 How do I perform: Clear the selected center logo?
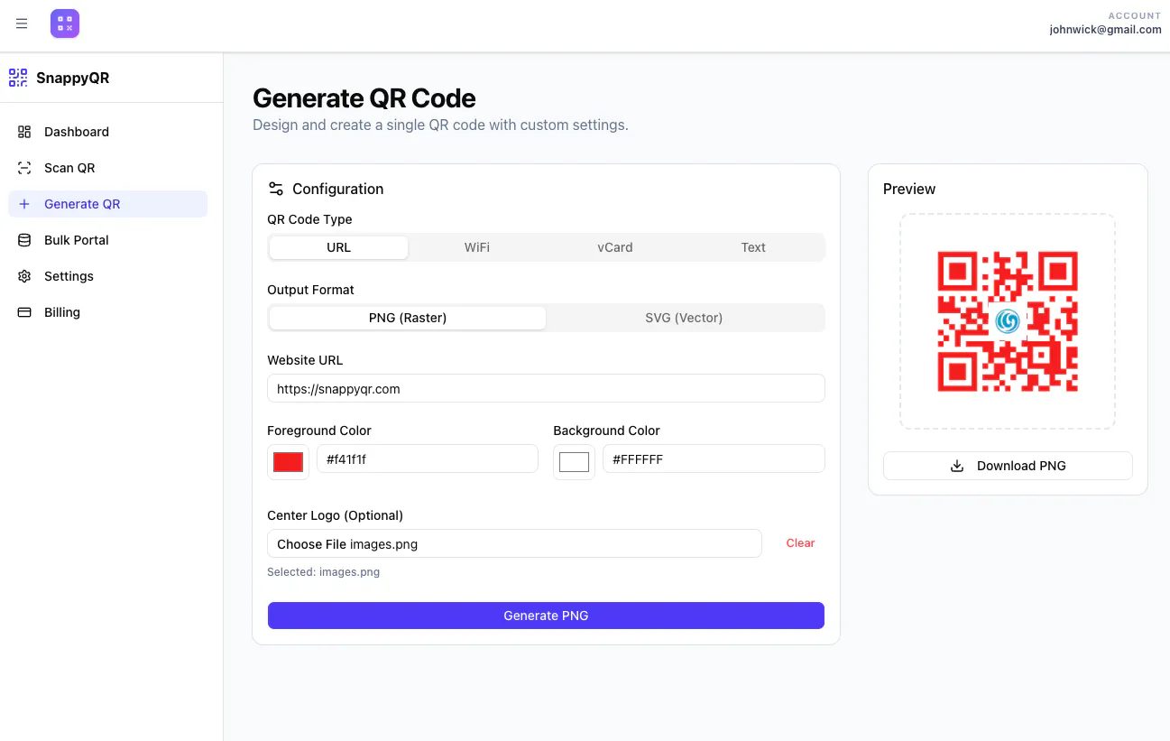[x=800, y=543]
